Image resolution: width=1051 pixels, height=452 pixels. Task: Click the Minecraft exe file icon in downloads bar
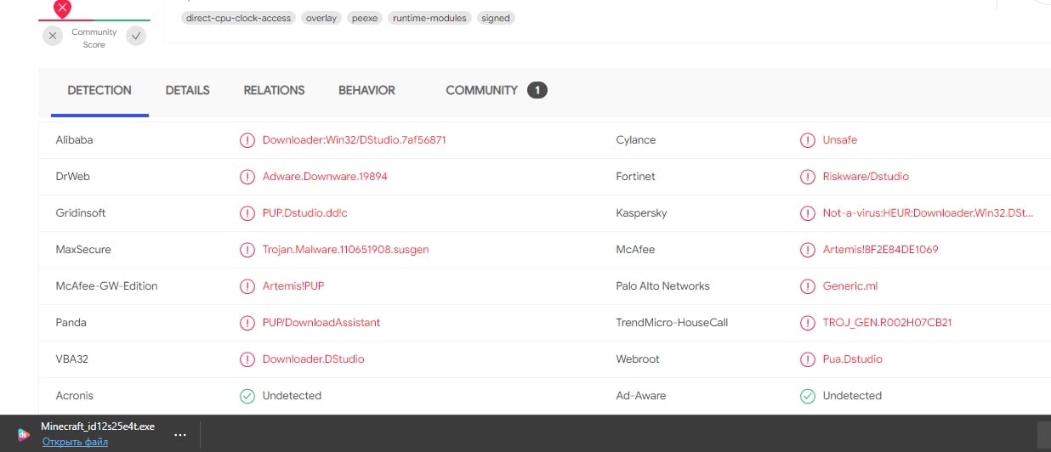click(x=22, y=434)
